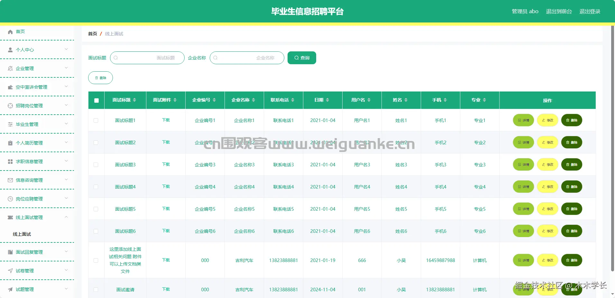Check the box for row 面试标题4
615x298 pixels.
pyautogui.click(x=96, y=187)
